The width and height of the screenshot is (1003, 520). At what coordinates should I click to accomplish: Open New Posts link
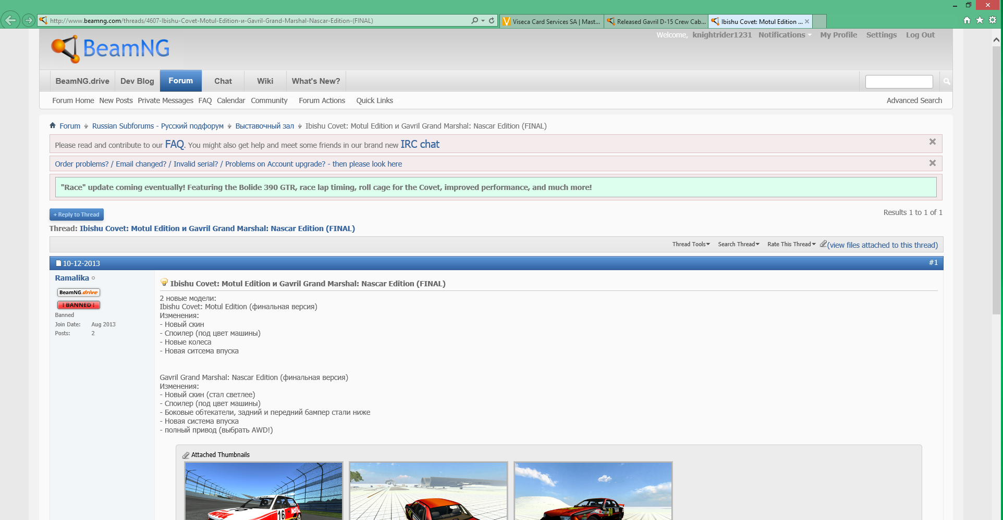(116, 100)
